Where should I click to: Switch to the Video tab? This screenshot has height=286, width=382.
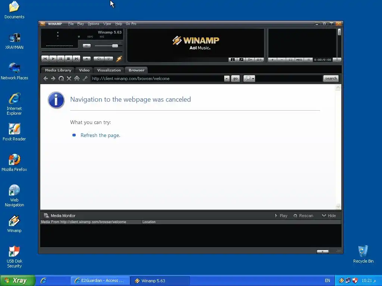tap(84, 70)
